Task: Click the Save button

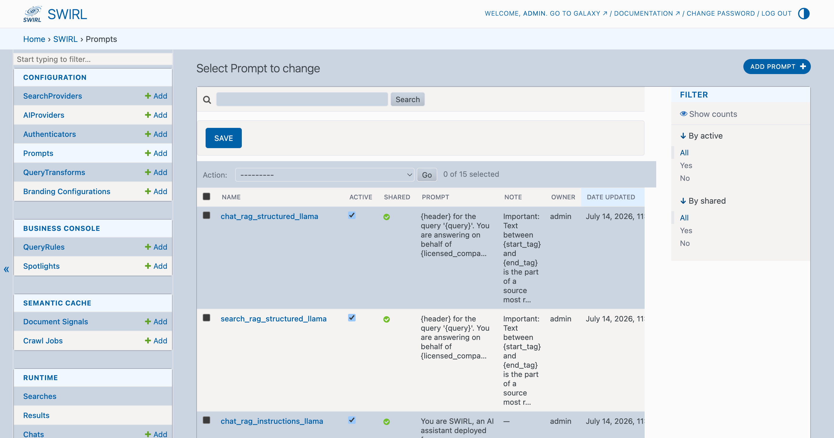Action: coord(223,138)
